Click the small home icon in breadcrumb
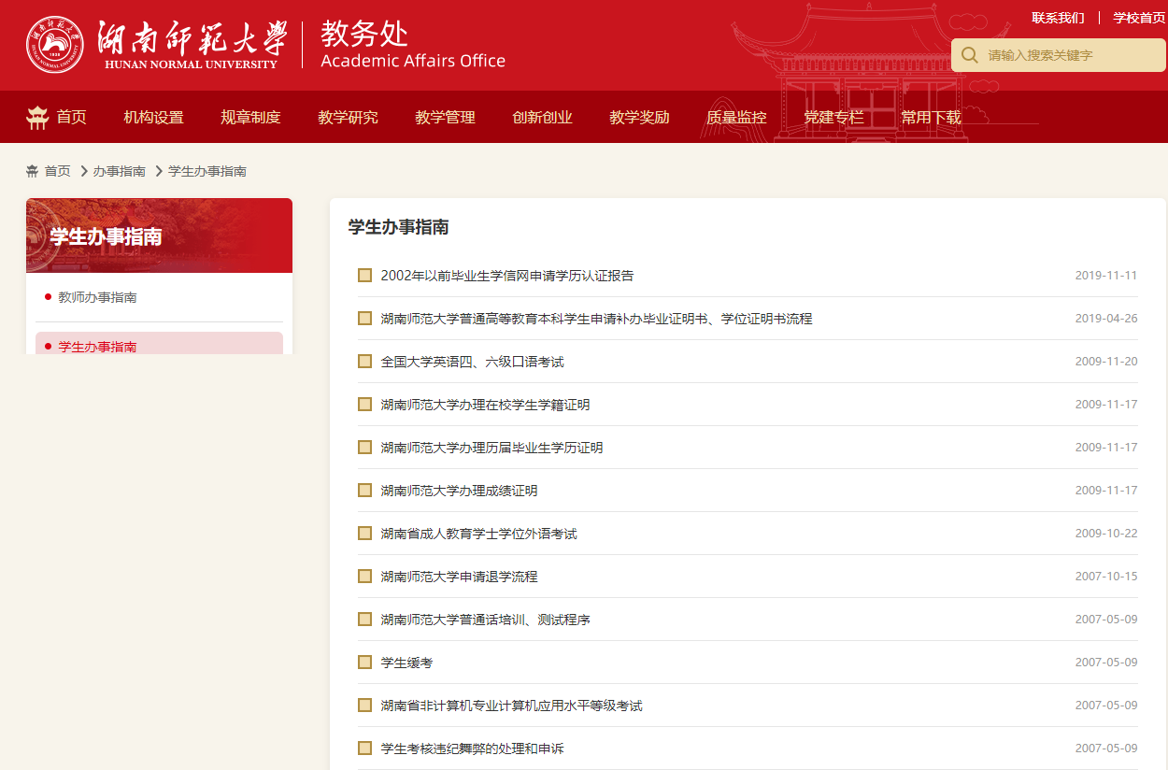 coord(33,171)
